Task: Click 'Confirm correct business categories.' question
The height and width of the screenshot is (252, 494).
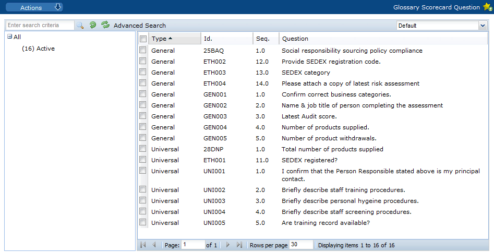Action: click(x=336, y=94)
